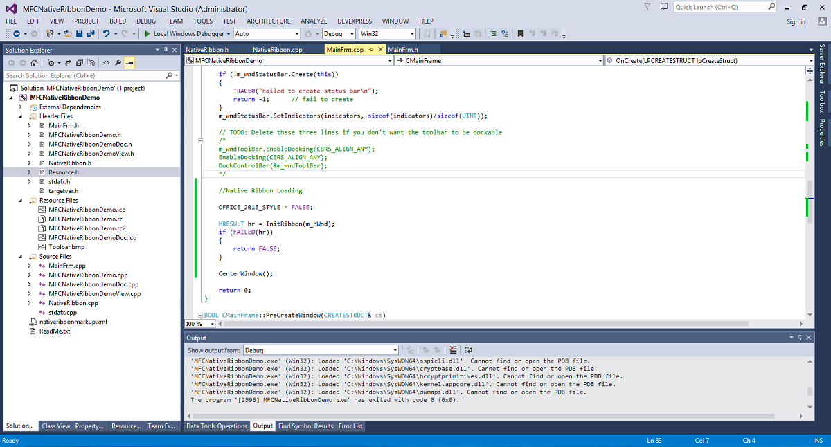The image size is (831, 447).
Task: Click the Notifications flag icon
Action: coord(647,7)
